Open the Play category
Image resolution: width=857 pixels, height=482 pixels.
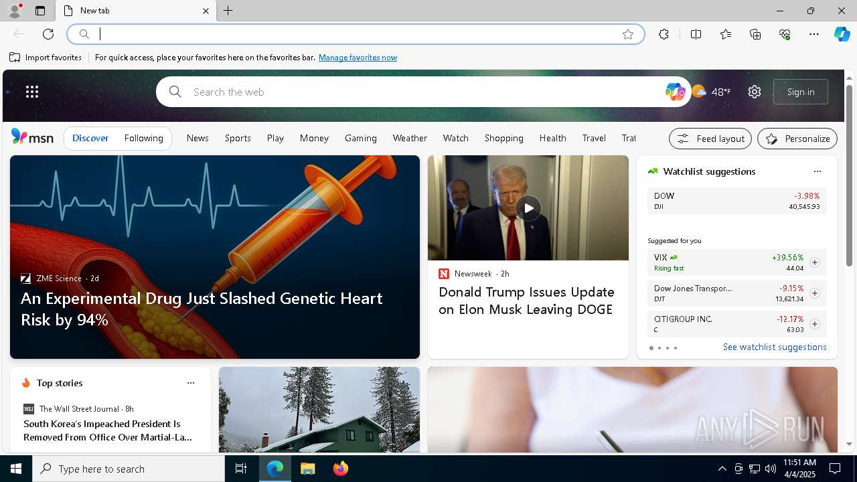pos(275,138)
